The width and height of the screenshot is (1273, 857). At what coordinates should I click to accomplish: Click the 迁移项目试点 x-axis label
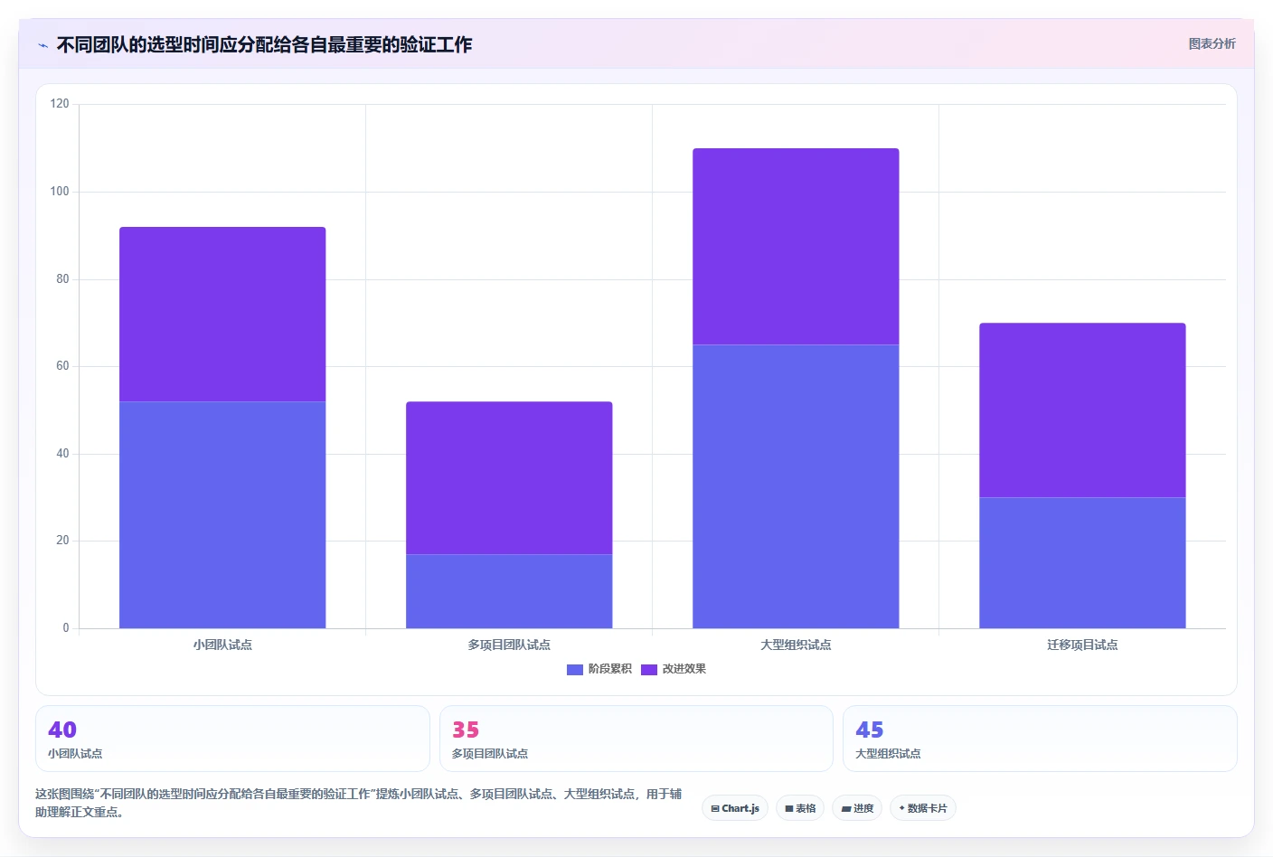pos(1082,645)
